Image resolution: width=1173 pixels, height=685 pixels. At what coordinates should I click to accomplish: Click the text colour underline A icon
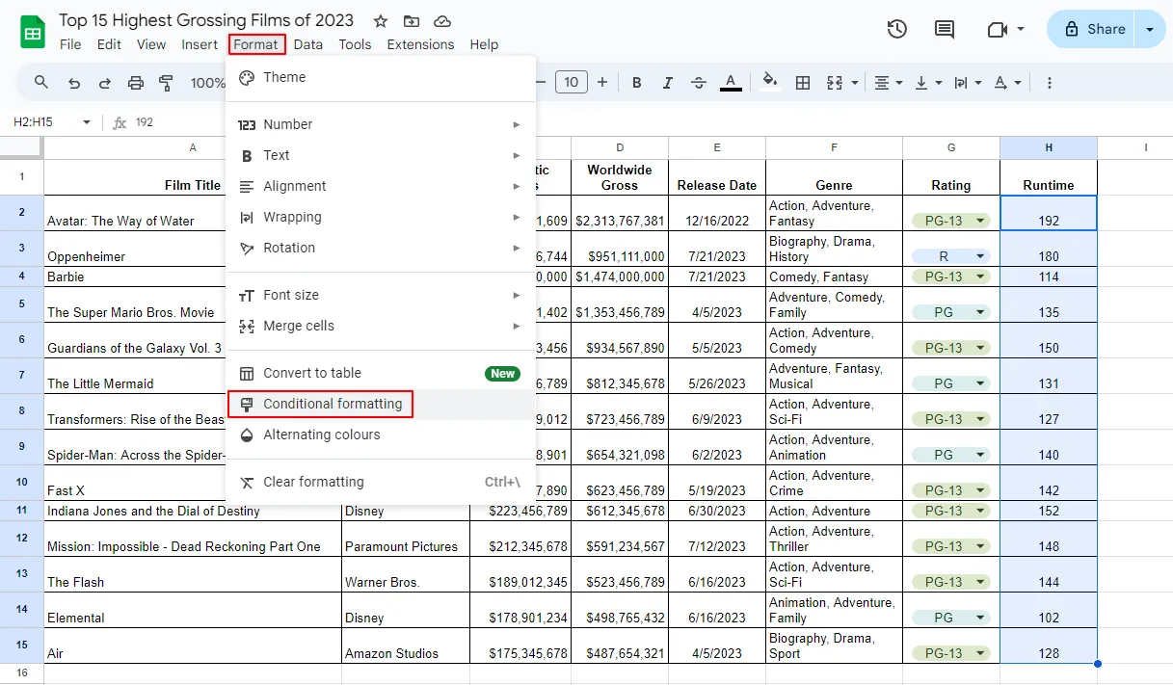coord(731,83)
